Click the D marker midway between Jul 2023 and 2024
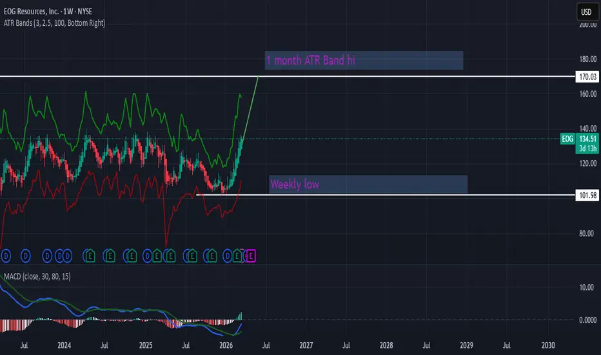This screenshot has height=355, width=601. [x=47, y=256]
